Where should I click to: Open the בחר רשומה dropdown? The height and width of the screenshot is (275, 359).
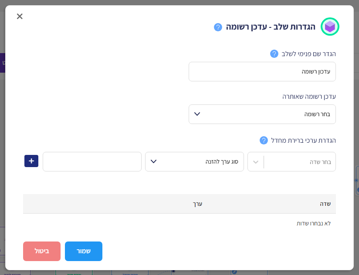[262, 114]
